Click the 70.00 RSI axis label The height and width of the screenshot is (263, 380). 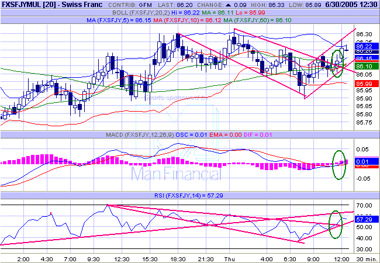coord(364,206)
